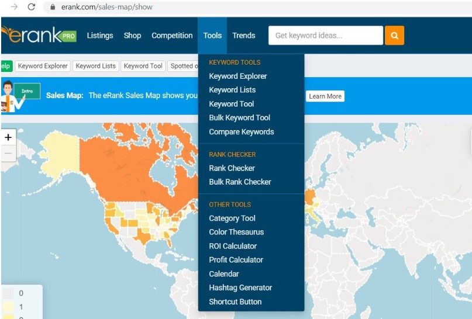Click Keyword Tool quick-link button

coord(143,66)
